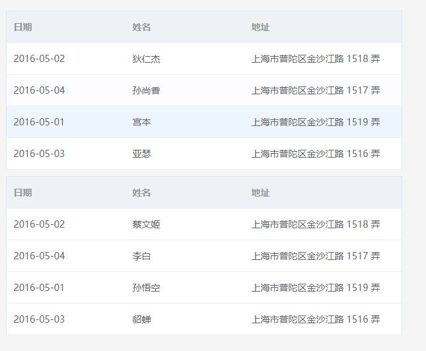This screenshot has width=426, height=351.
Task: Click the 1516 弄 address in 貂蝉's row
Action: tap(316, 319)
